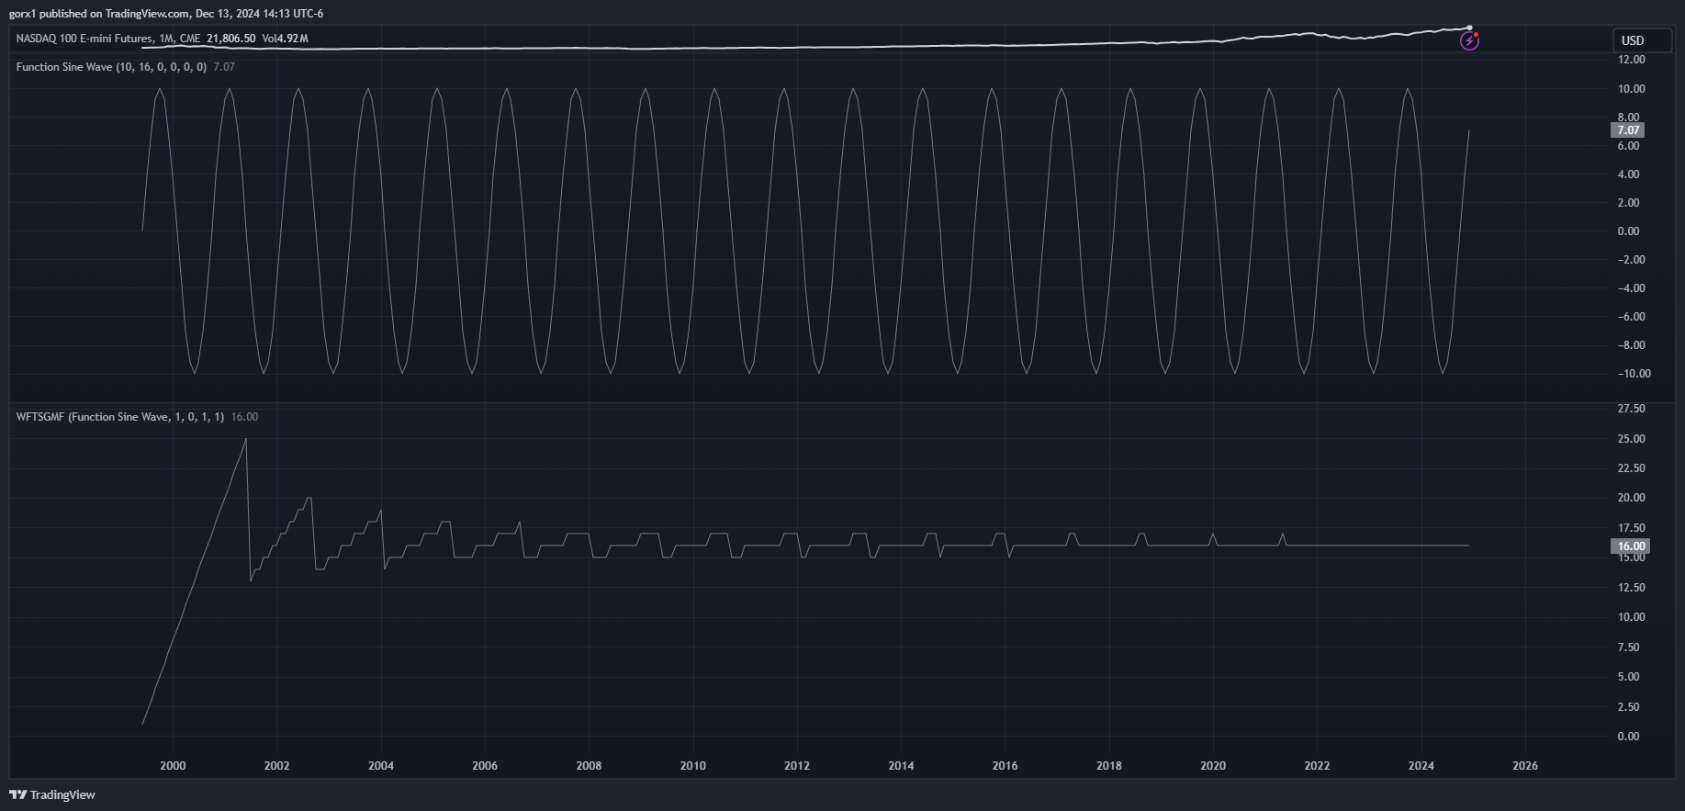The image size is (1685, 811).
Task: Click the TradingView logo at bottom left
Action: pyautogui.click(x=52, y=794)
